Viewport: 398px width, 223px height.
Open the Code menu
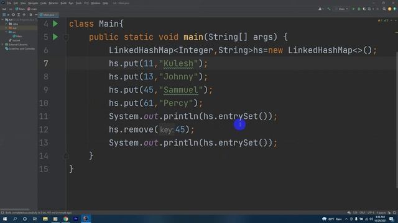coord(44,3)
